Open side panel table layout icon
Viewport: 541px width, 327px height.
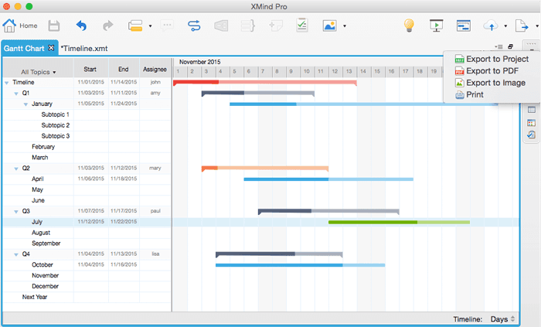click(x=532, y=110)
